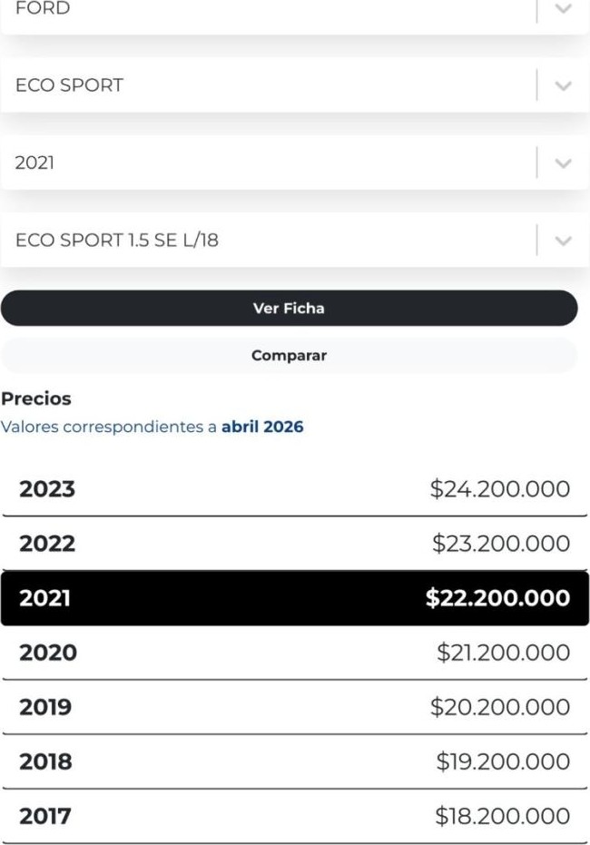Viewport: 590px width, 845px height.
Task: Click the abril 2026 date text
Action: tap(262, 427)
